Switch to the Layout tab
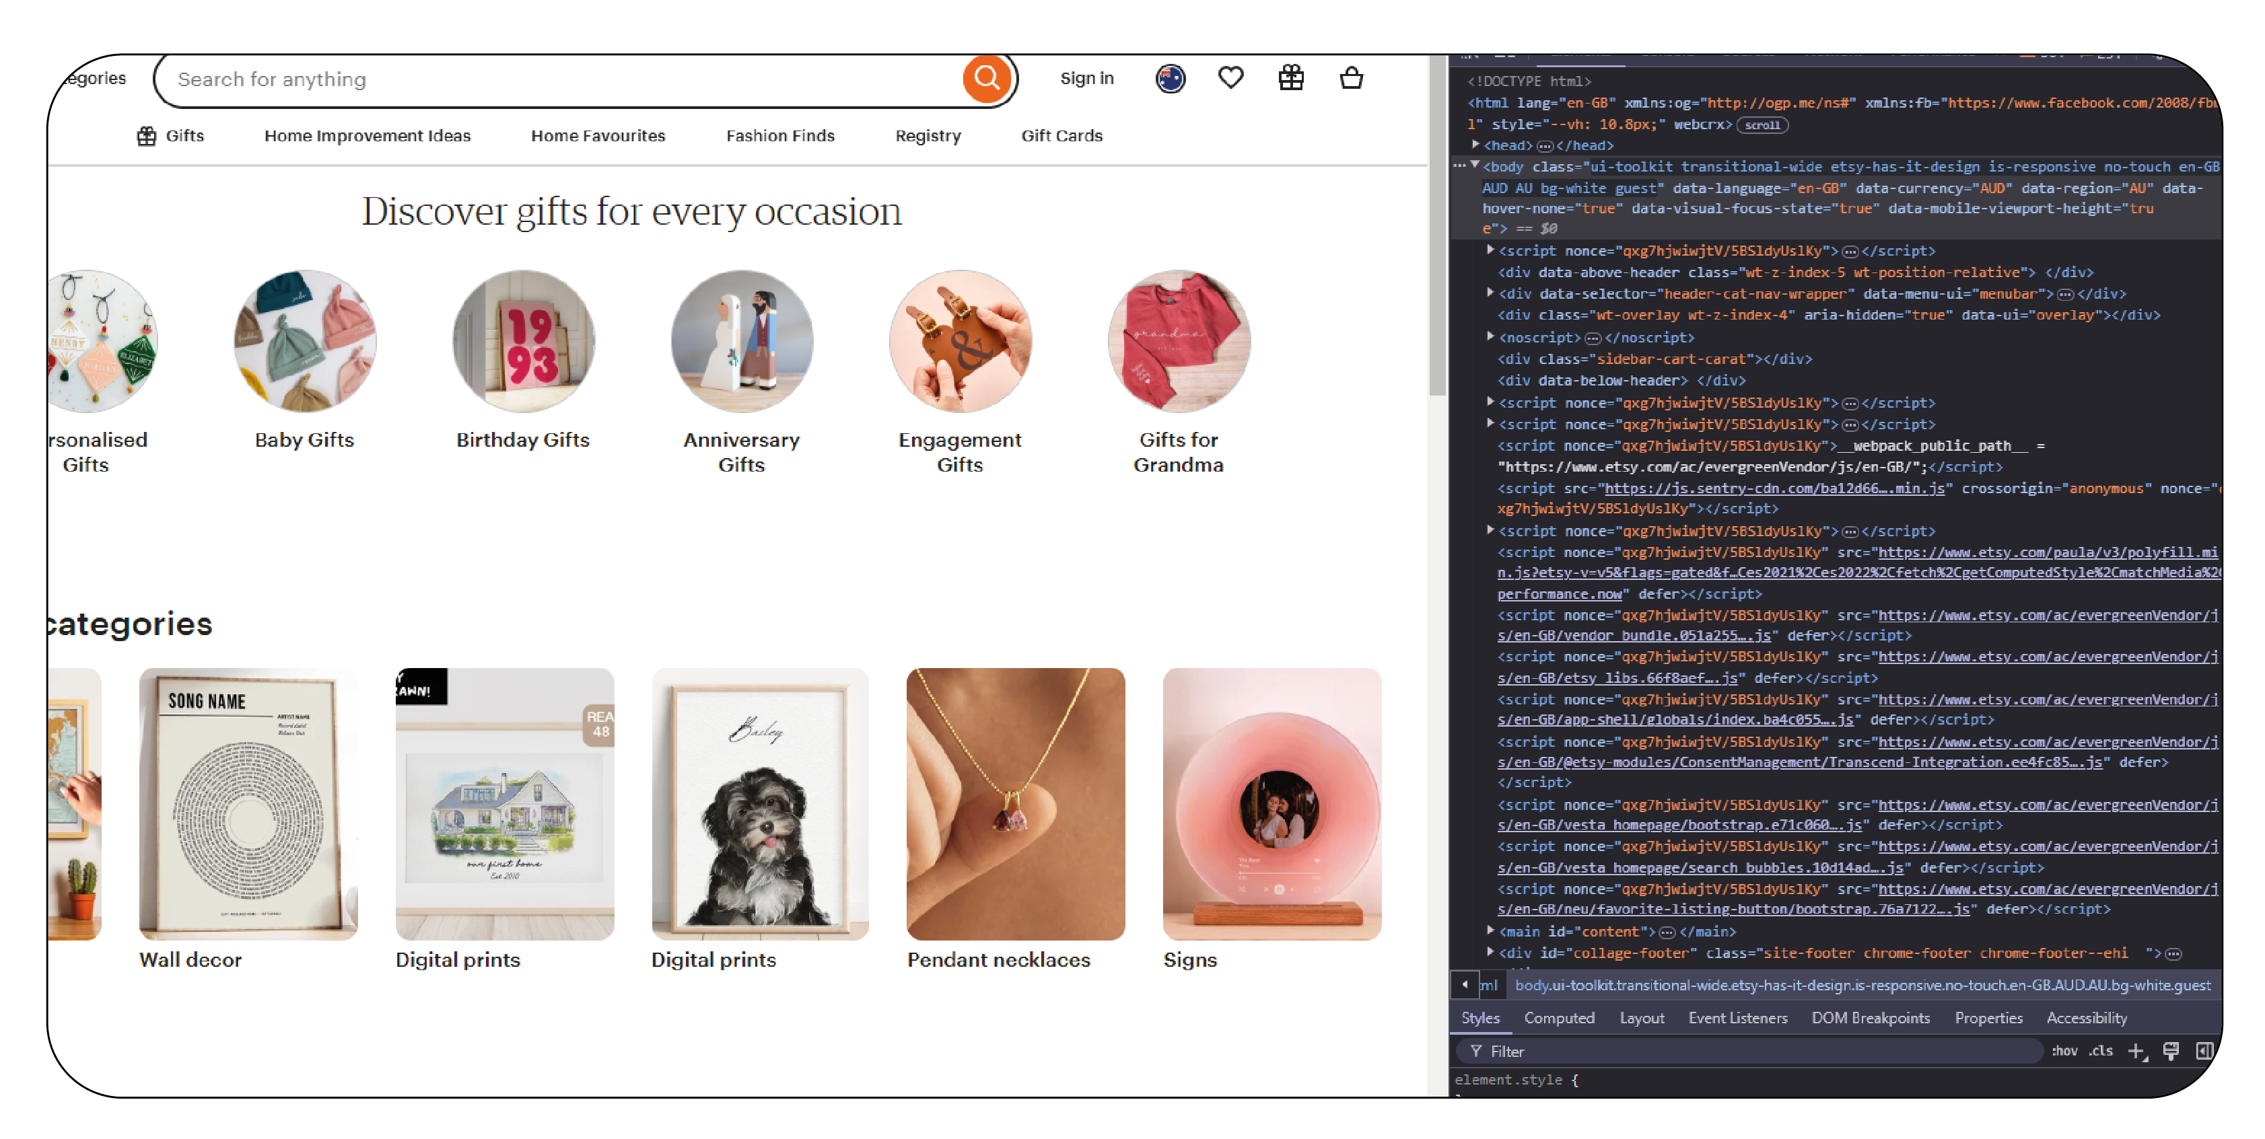Screen dimensions: 2265x1139 [x=1642, y=1018]
